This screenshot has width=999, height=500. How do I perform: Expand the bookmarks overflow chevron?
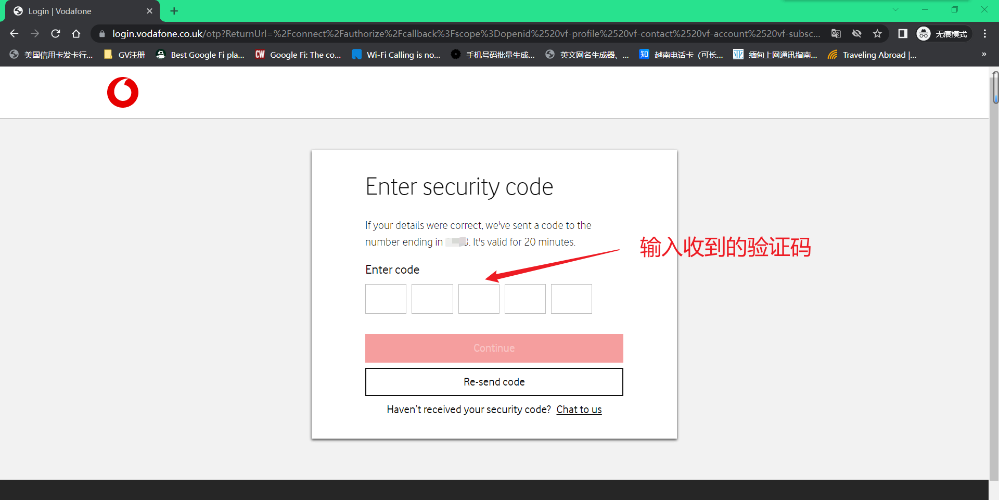coord(983,54)
